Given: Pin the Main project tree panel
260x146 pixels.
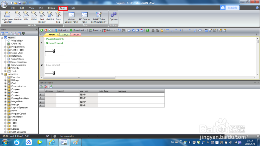Looking at the screenshot, I should tap(36, 30).
